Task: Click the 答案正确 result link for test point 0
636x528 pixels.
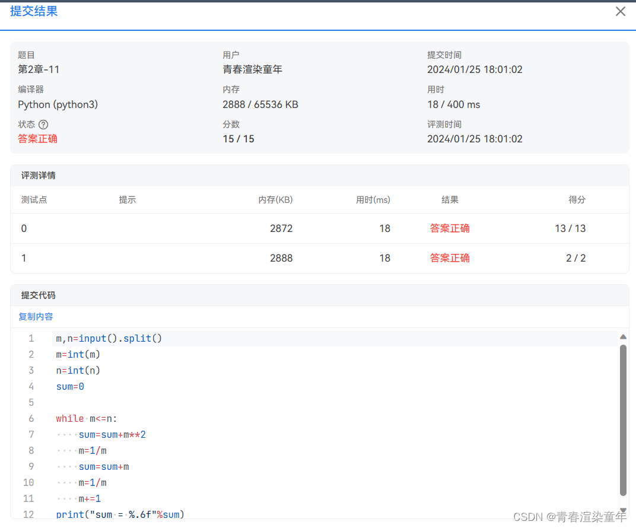Action: pyautogui.click(x=450, y=228)
